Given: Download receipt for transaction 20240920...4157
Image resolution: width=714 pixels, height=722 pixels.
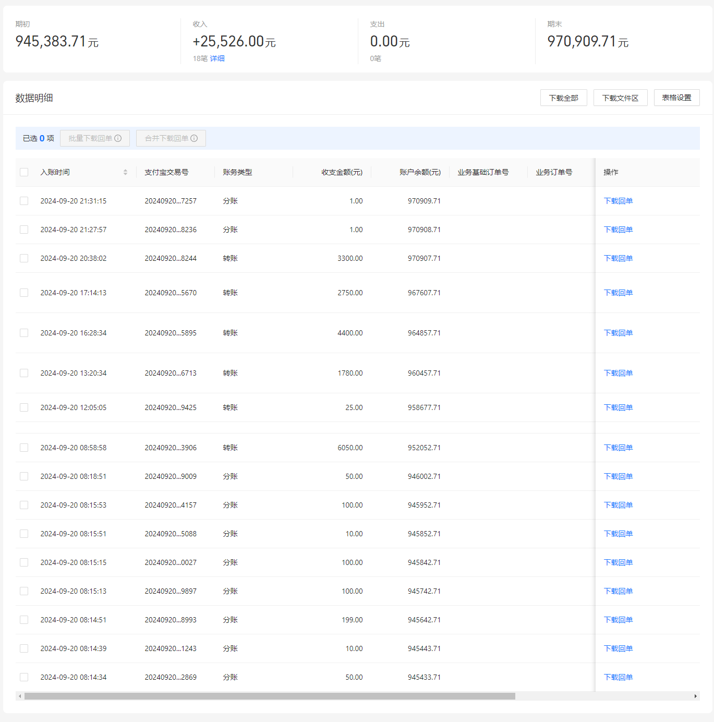Looking at the screenshot, I should [618, 505].
